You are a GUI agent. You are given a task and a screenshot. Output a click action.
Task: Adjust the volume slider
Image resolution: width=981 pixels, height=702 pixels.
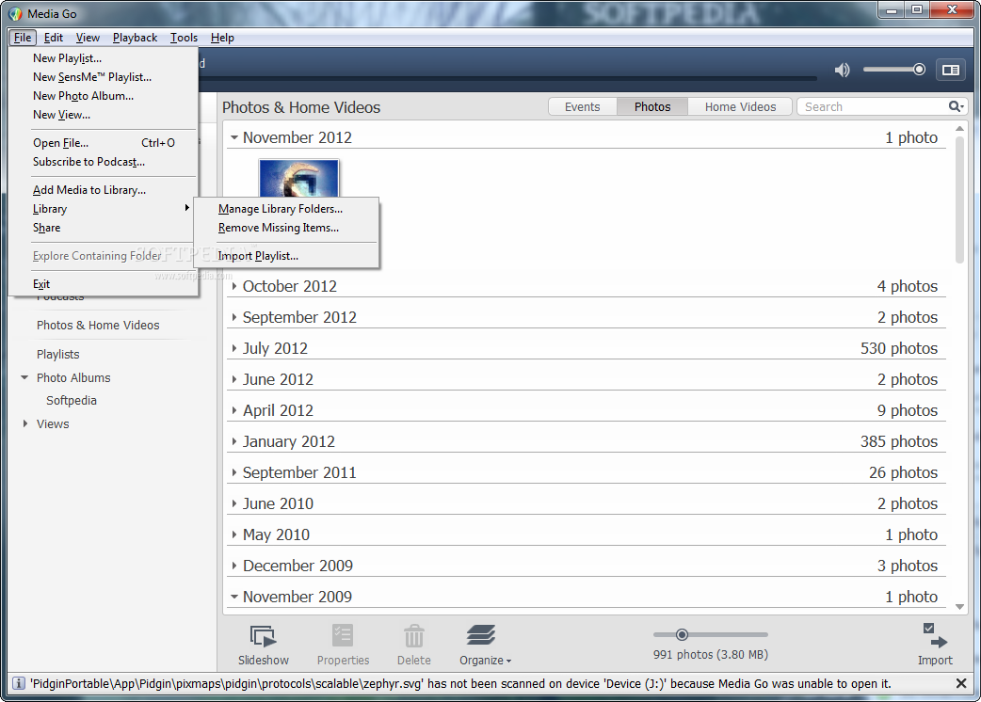coord(893,70)
